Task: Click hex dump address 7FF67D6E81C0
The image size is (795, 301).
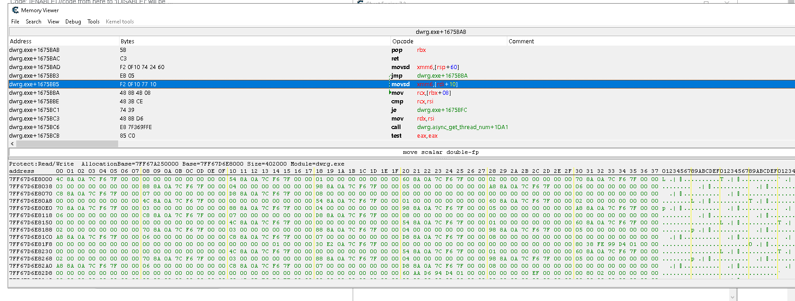Action: coord(31,237)
